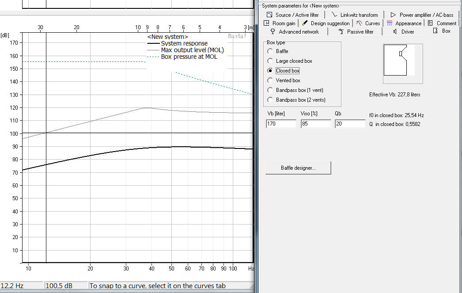Open the Driver tab

click(x=403, y=31)
